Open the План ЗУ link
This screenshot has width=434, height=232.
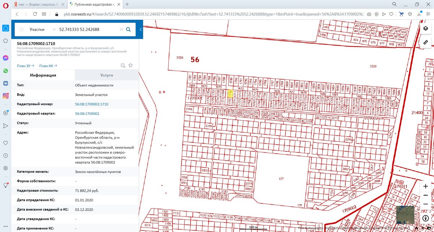[x=25, y=66]
